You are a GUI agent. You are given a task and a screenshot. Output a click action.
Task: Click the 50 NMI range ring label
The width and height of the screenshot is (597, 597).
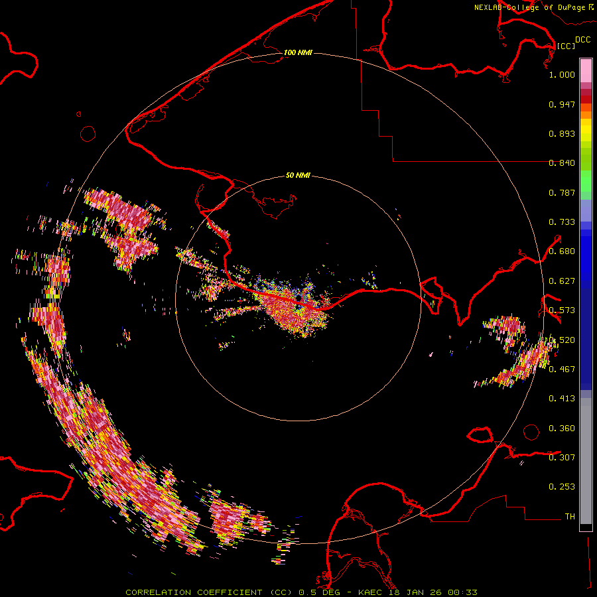[298, 176]
